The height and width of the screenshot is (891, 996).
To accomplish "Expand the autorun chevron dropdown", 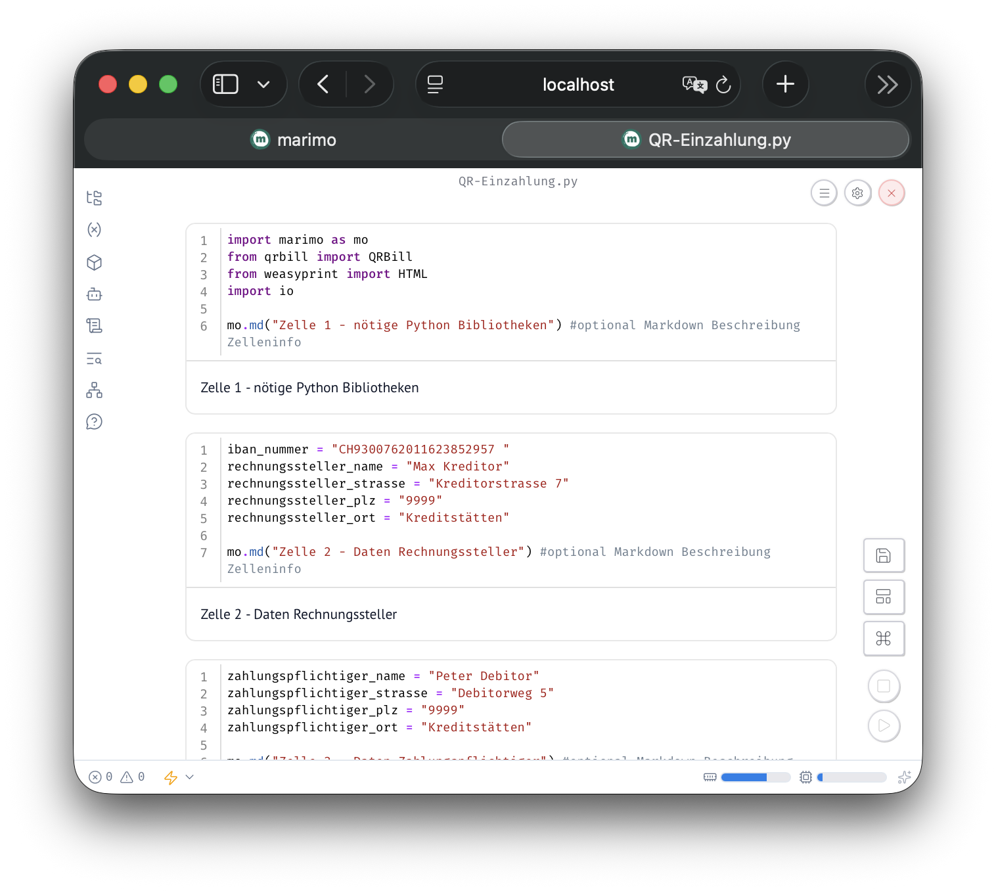I will click(190, 777).
